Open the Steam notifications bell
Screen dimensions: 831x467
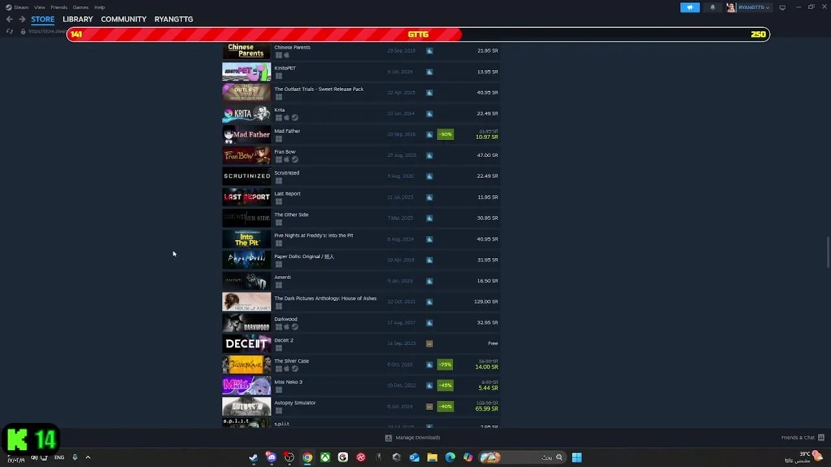tap(712, 7)
